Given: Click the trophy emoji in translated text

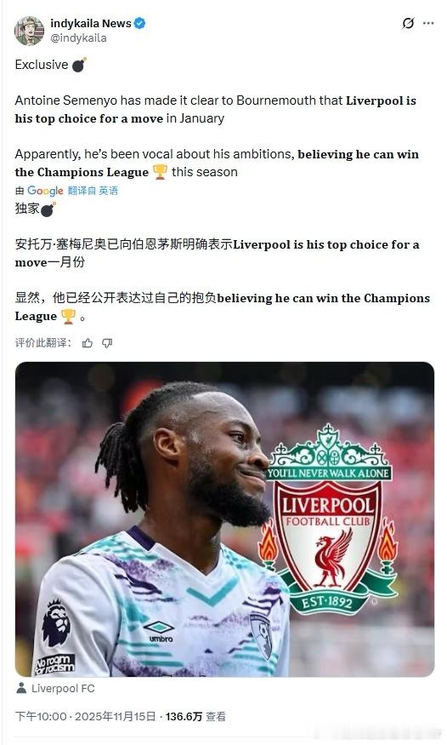Looking at the screenshot, I should tap(69, 316).
